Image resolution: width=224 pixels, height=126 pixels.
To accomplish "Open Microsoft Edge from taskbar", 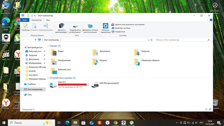I will (67, 123).
